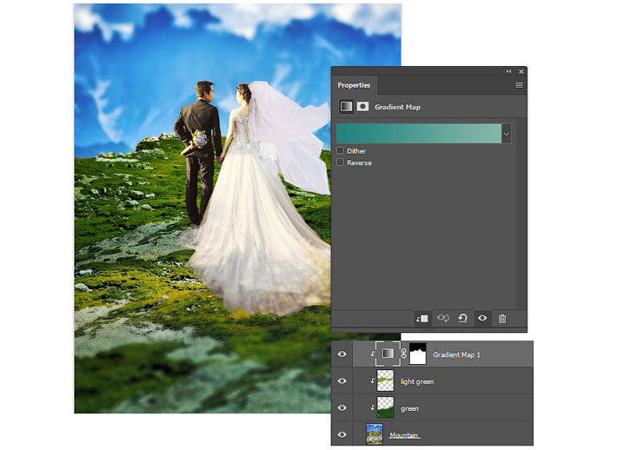Open the gradient picker dropdown arrow
Image resolution: width=630 pixels, height=450 pixels.
[x=507, y=134]
